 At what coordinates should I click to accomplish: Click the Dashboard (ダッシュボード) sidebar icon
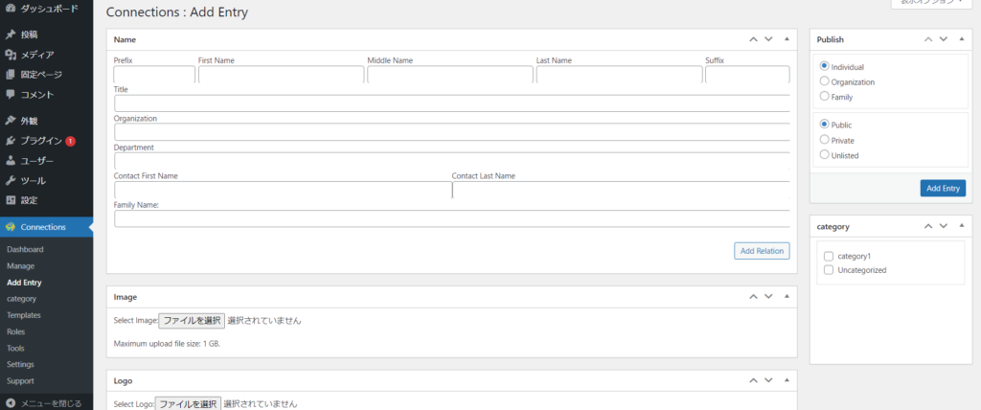[x=11, y=8]
